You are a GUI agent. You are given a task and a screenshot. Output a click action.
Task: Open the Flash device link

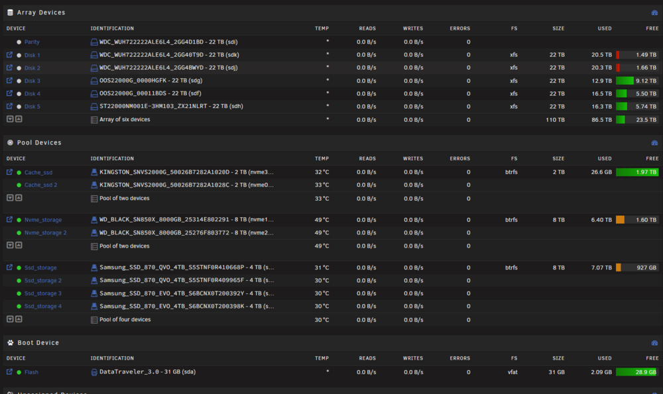point(31,372)
